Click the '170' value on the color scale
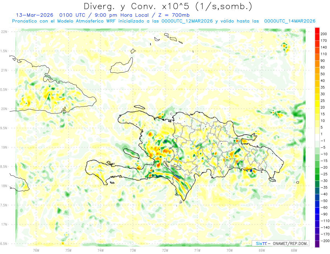Screen dimensions: 330x254 (324, 41)
